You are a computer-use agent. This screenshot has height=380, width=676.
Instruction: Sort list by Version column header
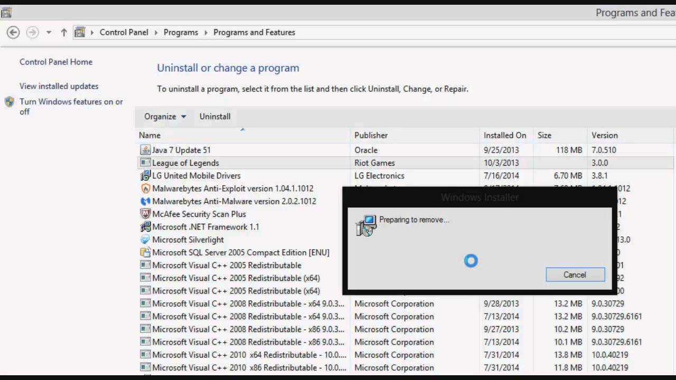click(631, 135)
